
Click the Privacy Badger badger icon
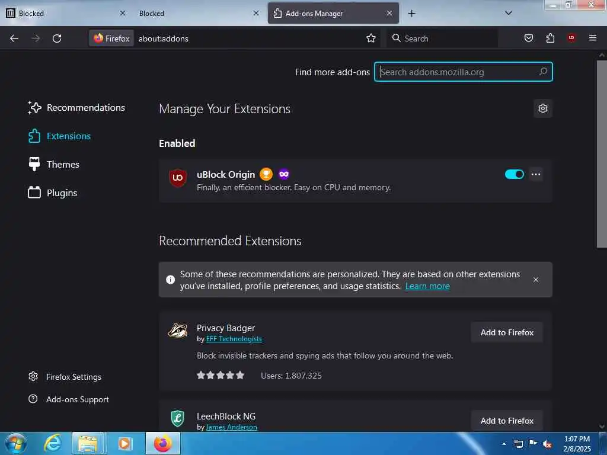point(178,331)
